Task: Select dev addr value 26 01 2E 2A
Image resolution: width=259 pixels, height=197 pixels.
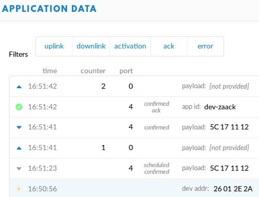Action: pos(233,189)
